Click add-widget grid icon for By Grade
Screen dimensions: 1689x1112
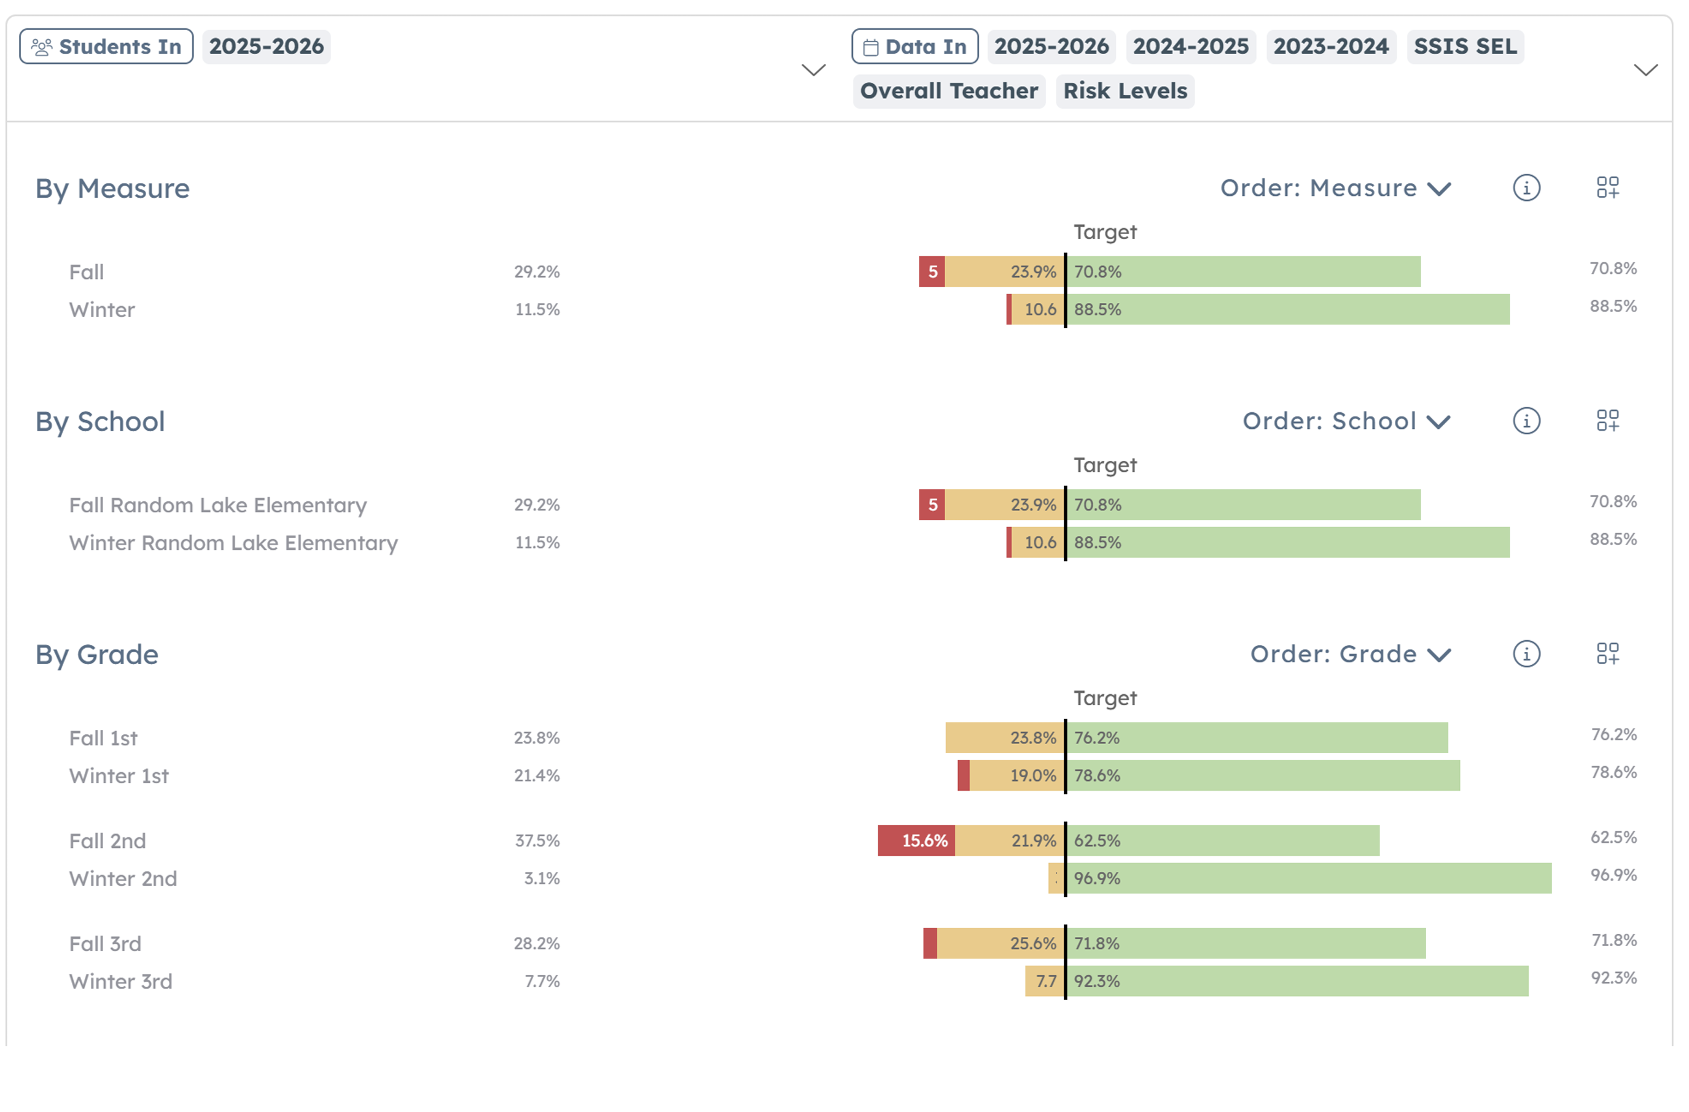tap(1607, 654)
